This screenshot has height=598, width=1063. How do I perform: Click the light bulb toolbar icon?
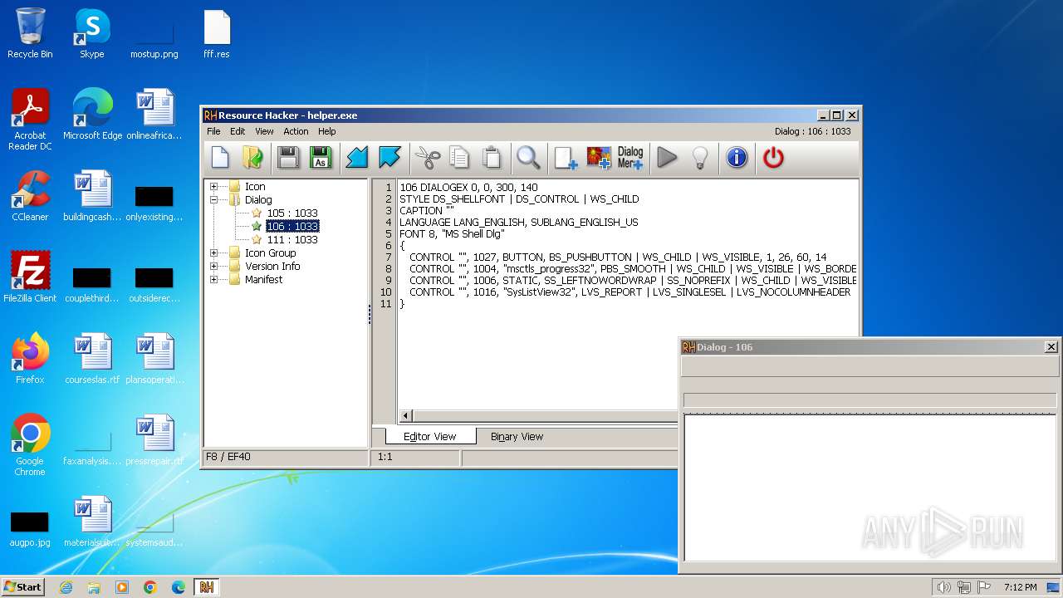pos(700,157)
